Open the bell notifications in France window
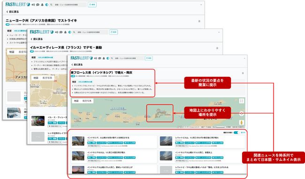Screen dimensions: 305x179 click(x=65, y=32)
